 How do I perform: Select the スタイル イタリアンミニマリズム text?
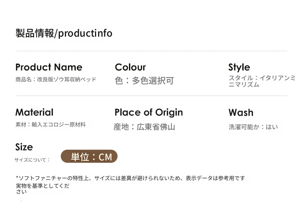click(x=262, y=81)
